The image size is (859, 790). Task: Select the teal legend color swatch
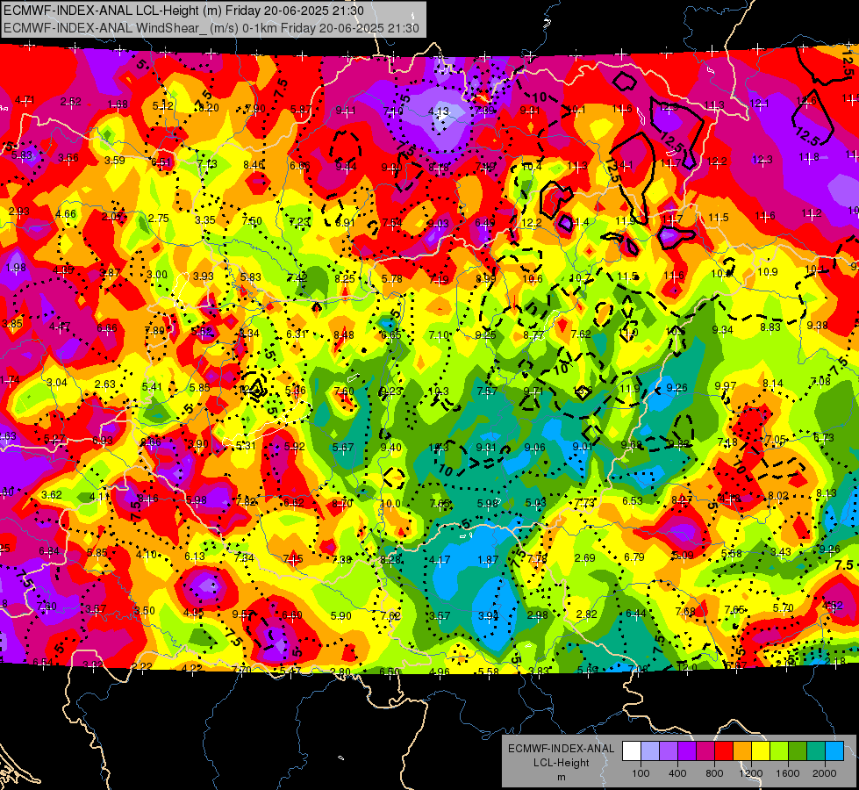pos(816,751)
